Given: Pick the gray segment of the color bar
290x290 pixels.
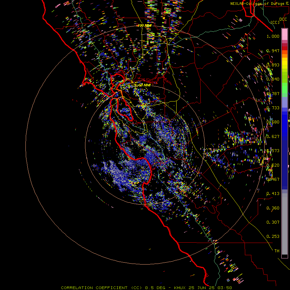Looking at the screenshot, I should point(285,224).
